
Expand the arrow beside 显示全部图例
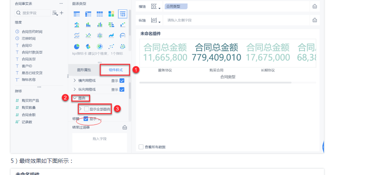click(x=80, y=109)
